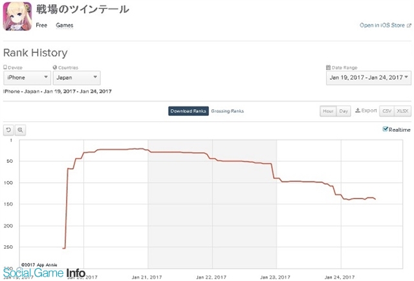Toggle the Realtime checkbox

(386, 129)
